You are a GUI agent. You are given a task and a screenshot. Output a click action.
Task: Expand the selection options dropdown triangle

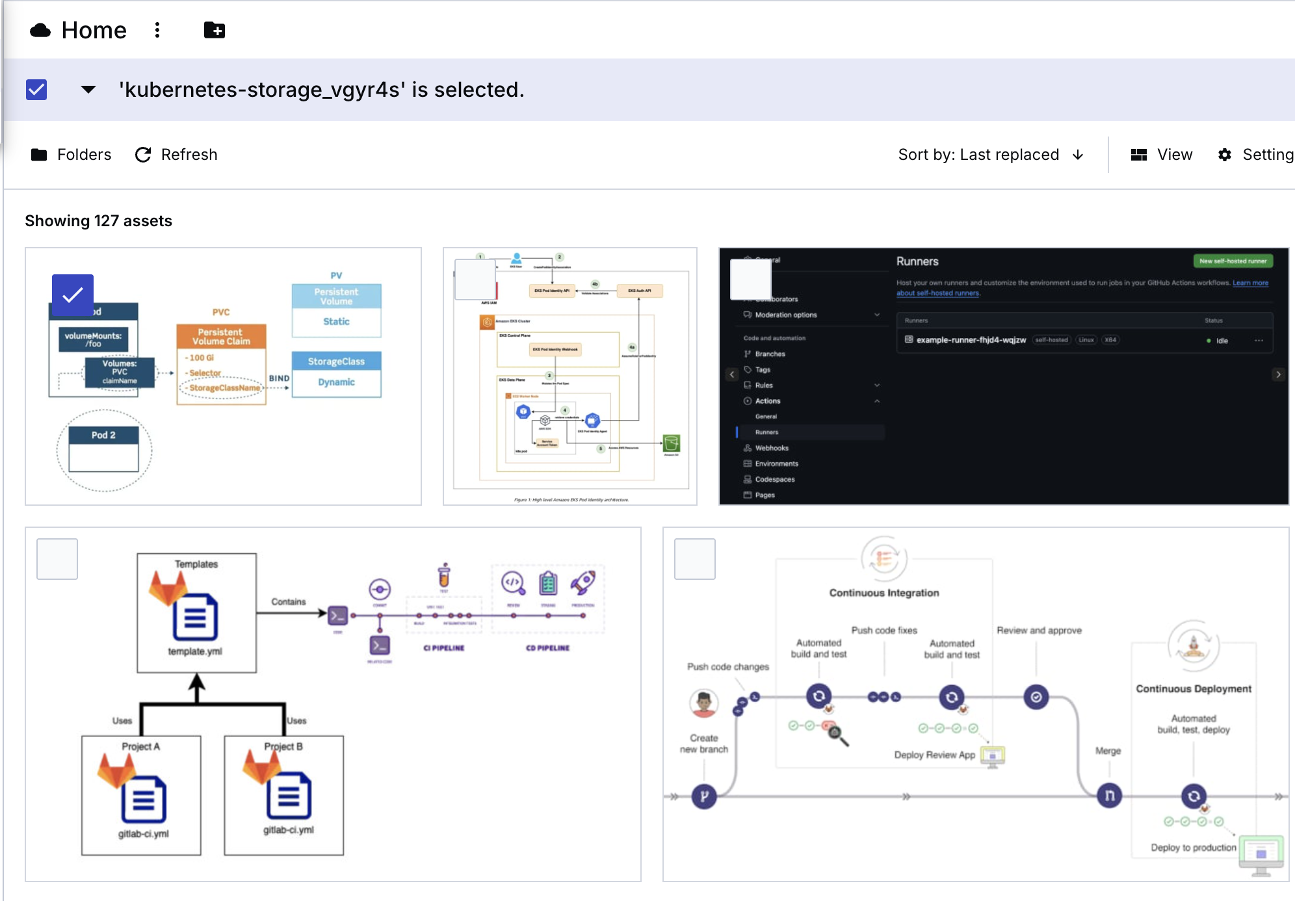[x=88, y=90]
